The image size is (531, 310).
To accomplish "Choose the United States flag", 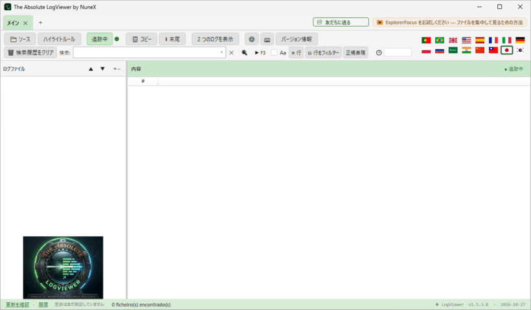I will 466,40.
